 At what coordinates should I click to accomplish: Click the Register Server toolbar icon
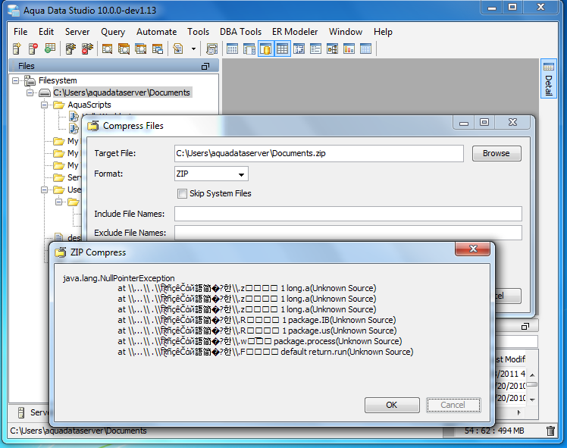coord(17,49)
